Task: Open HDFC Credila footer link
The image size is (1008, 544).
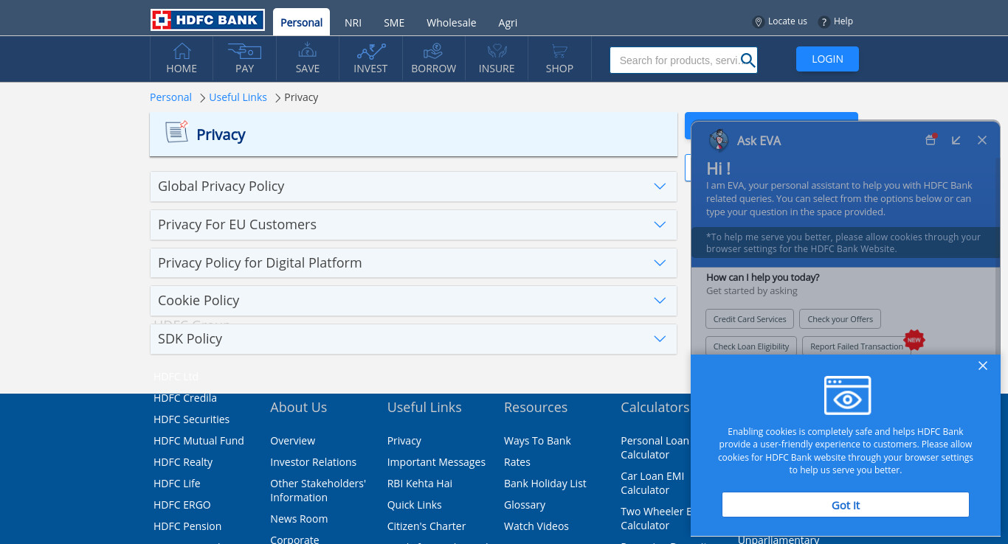Action: pyautogui.click(x=185, y=398)
